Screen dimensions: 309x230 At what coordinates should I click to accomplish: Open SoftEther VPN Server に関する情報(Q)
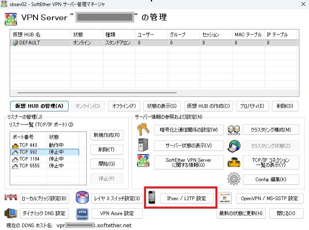point(189,162)
